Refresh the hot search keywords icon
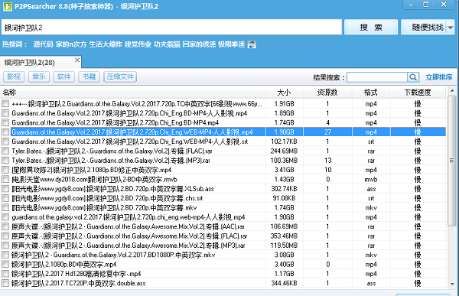 (252, 44)
